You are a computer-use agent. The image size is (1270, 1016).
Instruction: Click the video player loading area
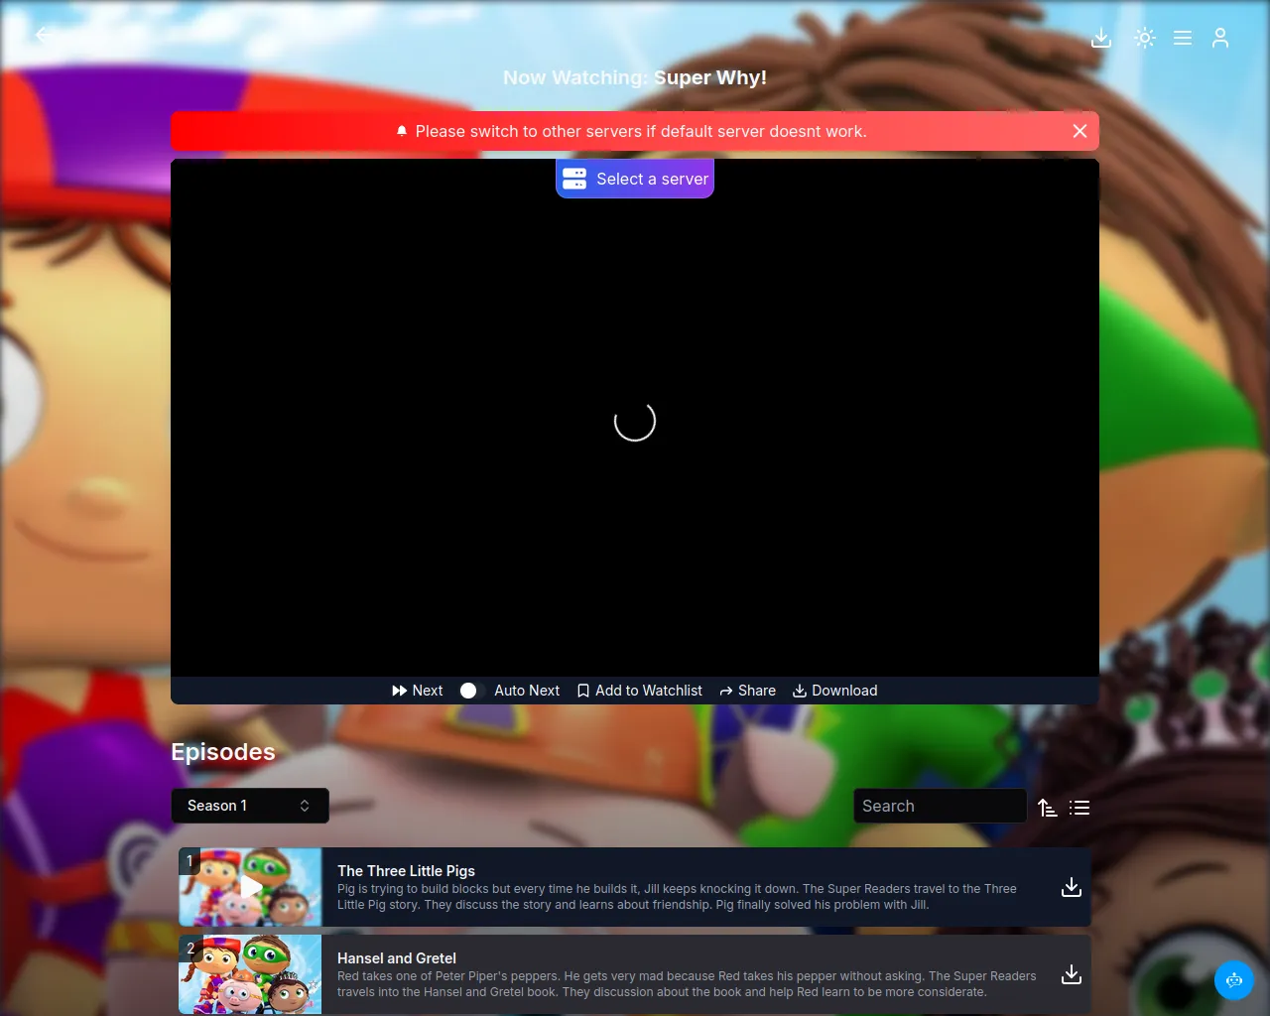(635, 418)
